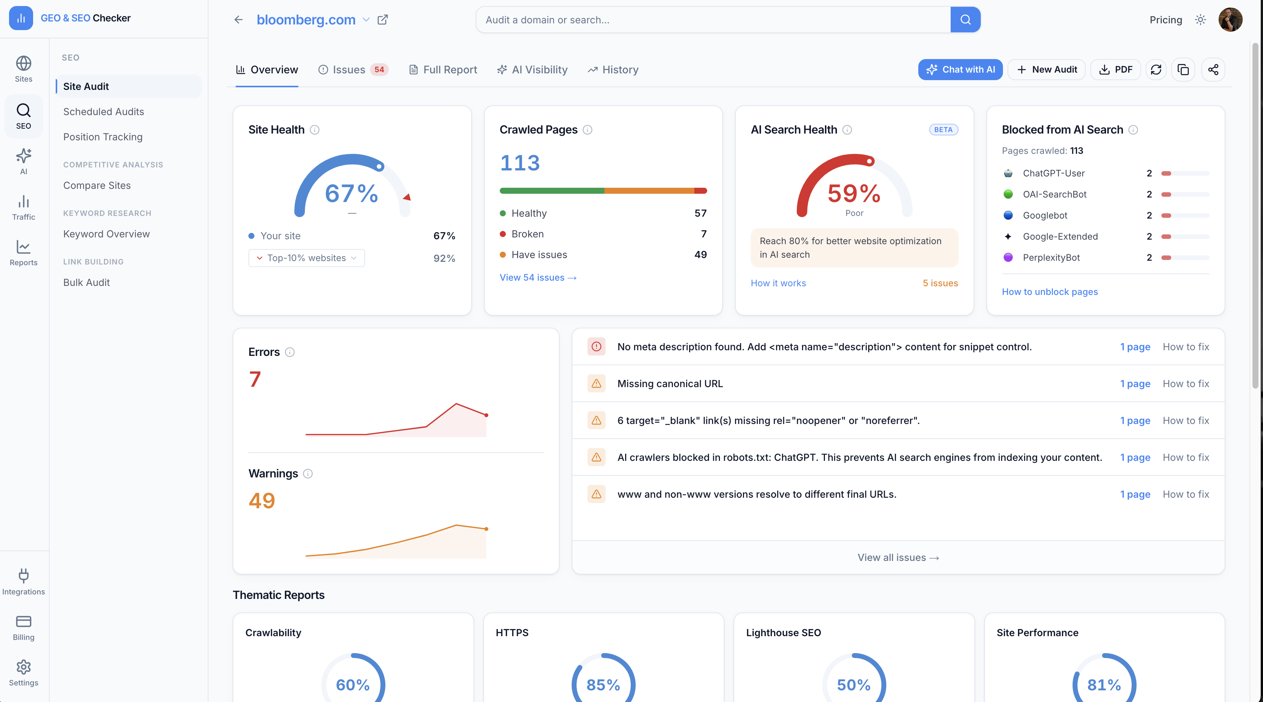
Task: Toggle light/dark theme sun icon
Action: [1200, 20]
